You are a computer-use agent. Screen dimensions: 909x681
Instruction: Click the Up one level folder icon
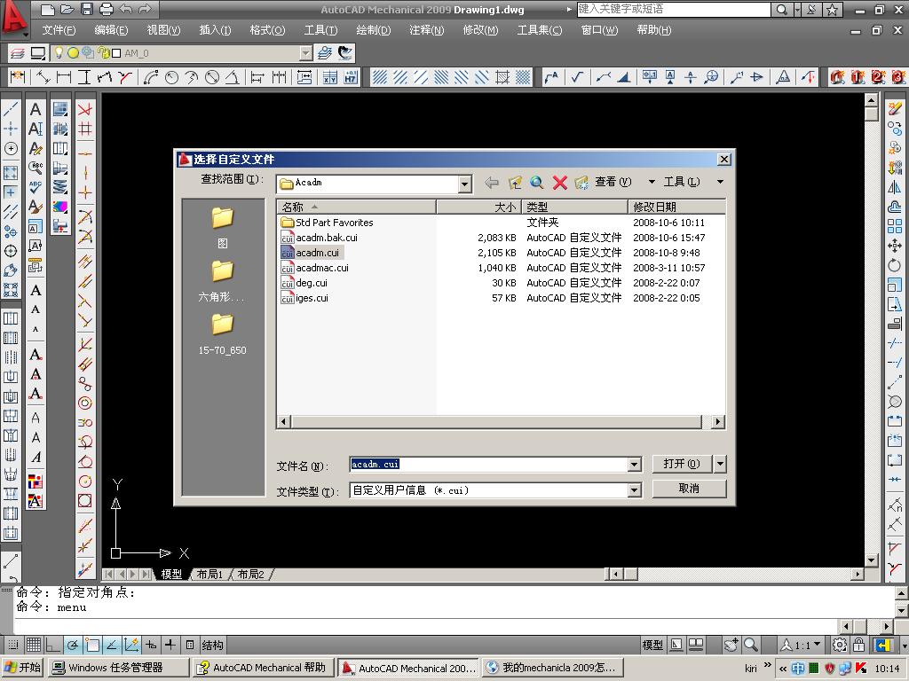[x=514, y=183]
